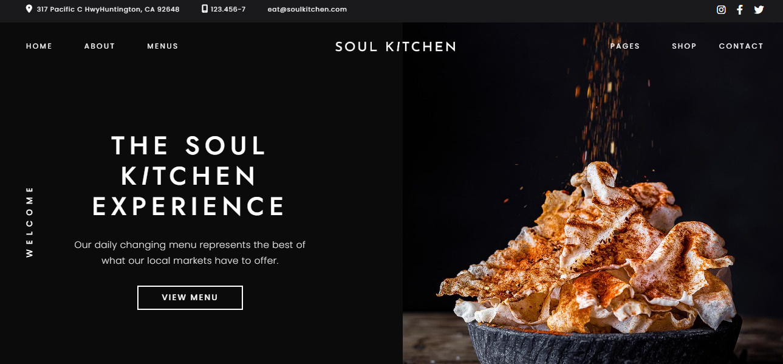
Task: Click the eat@soulkitchen.com email link
Action: 307,9
